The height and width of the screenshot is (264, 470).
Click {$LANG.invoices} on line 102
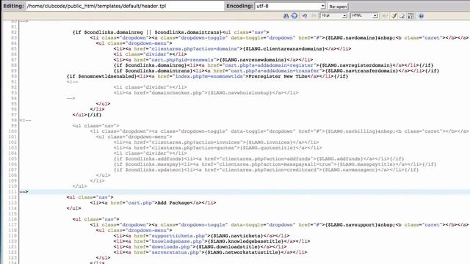pyautogui.click(x=269, y=142)
